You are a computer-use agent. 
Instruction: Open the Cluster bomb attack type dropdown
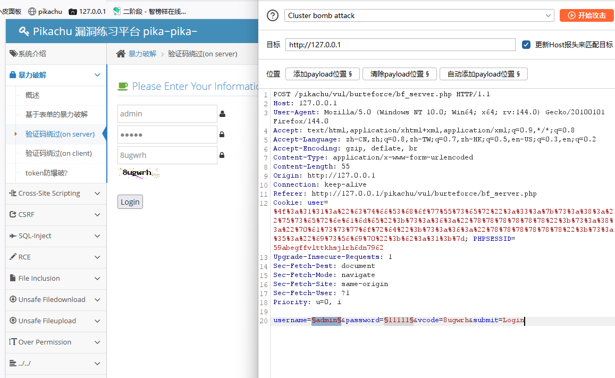(x=419, y=16)
